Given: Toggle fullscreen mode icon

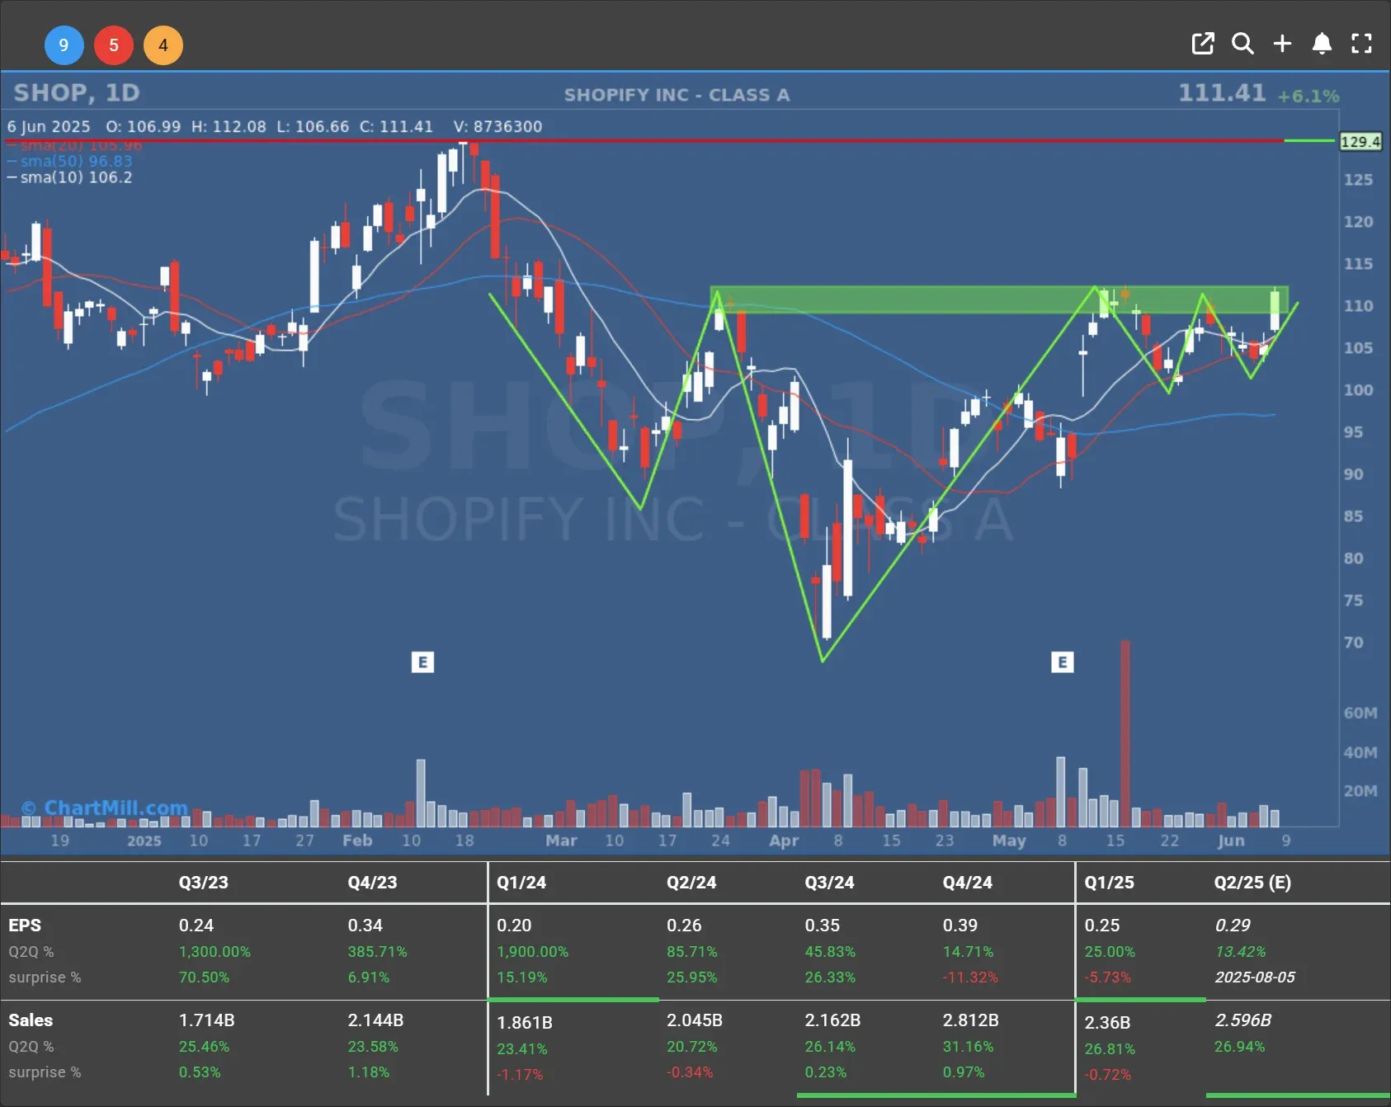Looking at the screenshot, I should [x=1361, y=44].
